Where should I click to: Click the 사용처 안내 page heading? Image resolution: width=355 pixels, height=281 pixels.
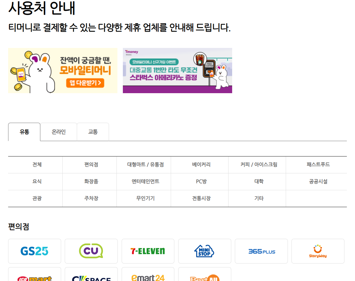pos(42,8)
